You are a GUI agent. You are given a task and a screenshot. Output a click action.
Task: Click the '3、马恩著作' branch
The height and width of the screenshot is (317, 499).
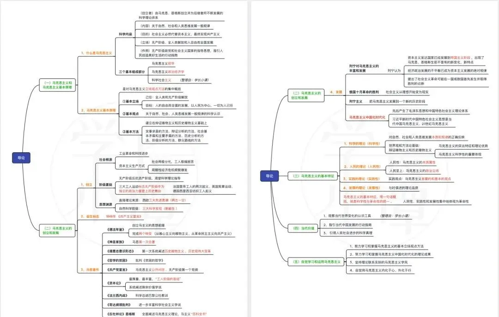click(90, 269)
